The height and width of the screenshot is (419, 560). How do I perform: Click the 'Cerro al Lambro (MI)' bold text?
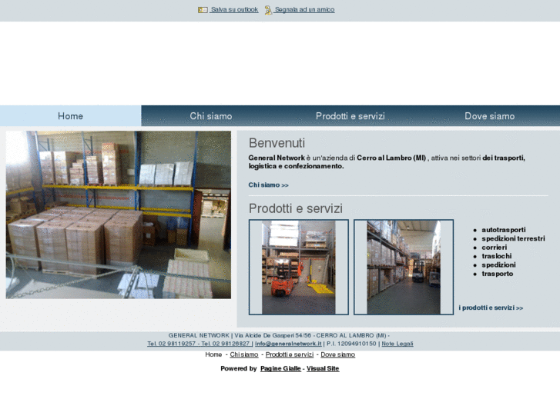(391, 158)
